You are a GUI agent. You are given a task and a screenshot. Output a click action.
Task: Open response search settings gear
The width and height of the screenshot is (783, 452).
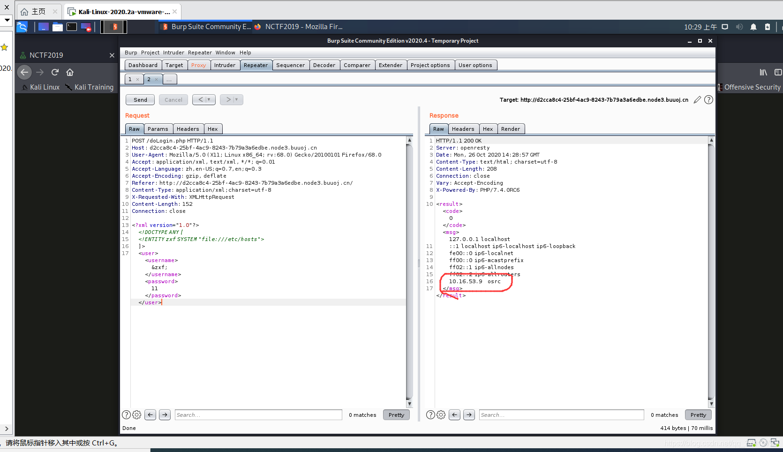tap(441, 414)
